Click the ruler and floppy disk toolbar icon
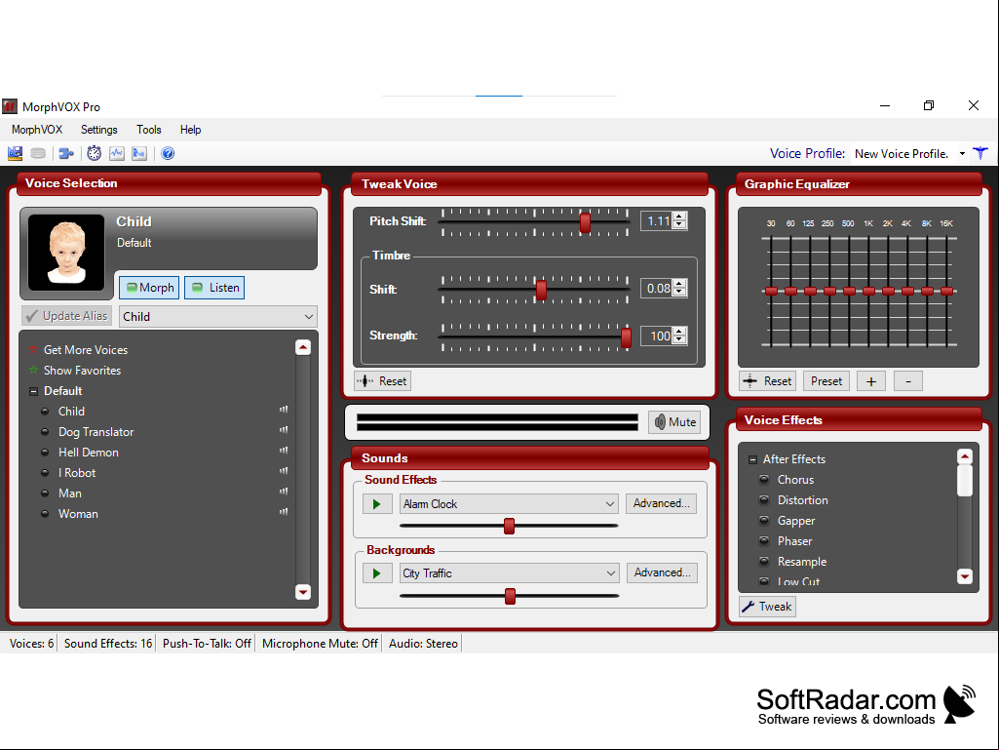 15,153
